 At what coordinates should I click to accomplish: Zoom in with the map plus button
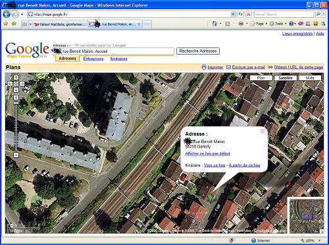[16, 97]
